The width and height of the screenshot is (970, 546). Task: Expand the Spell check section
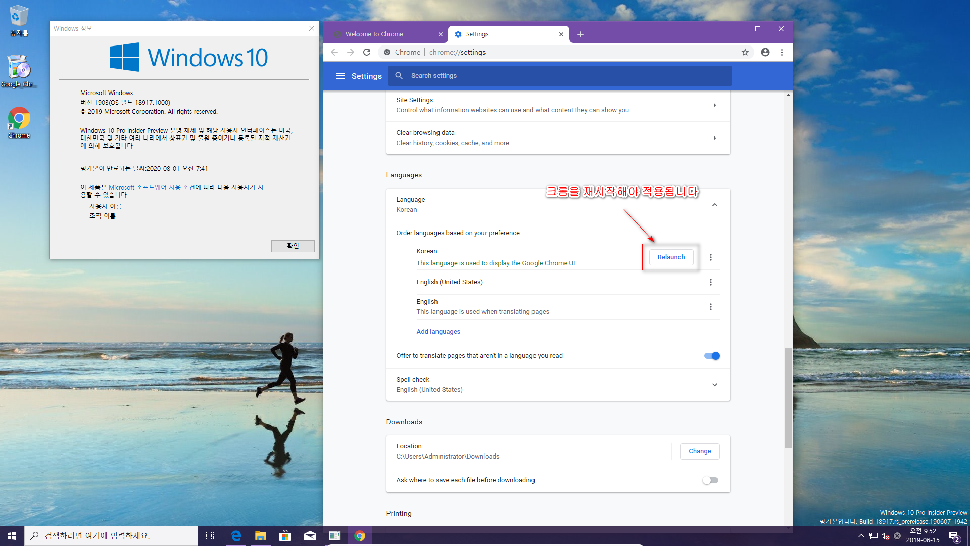point(713,385)
